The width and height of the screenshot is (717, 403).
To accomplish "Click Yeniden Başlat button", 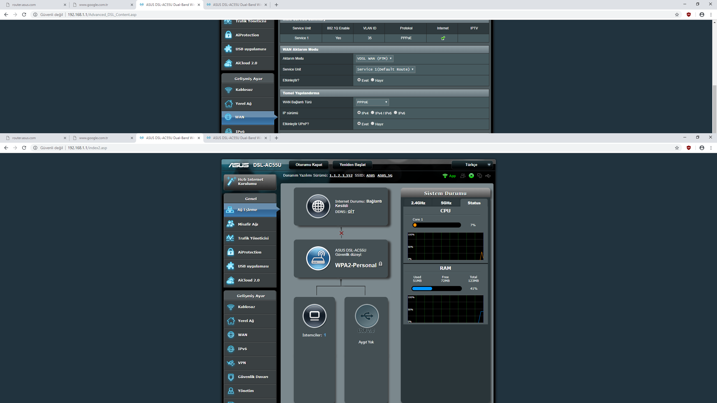I will click(x=352, y=165).
